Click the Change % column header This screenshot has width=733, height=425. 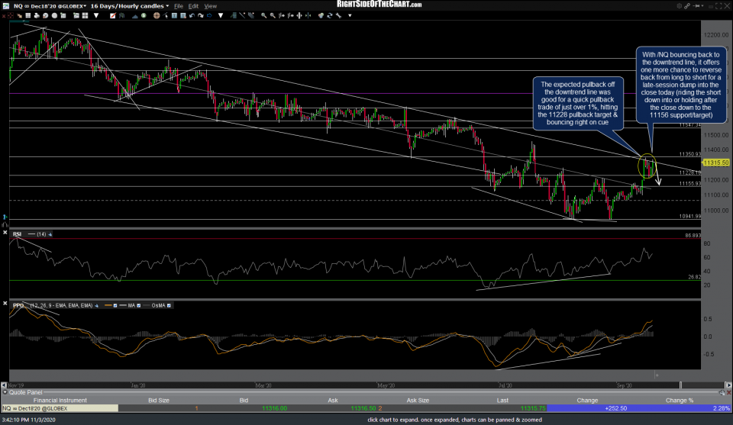pos(680,401)
